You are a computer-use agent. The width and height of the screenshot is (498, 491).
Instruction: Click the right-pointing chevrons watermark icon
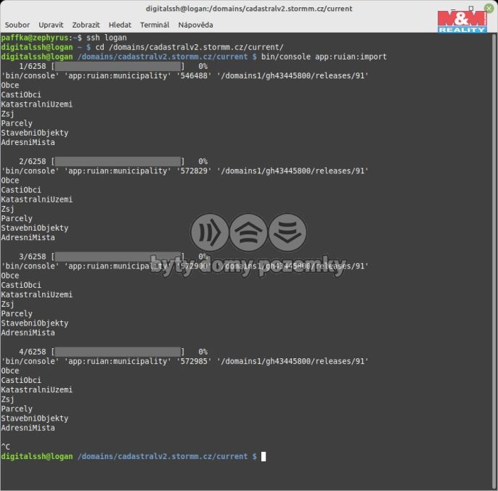point(210,233)
